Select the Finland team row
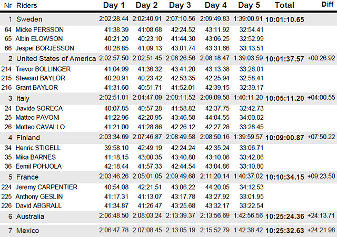Viewport: 337px width, 237px height. coord(168,138)
